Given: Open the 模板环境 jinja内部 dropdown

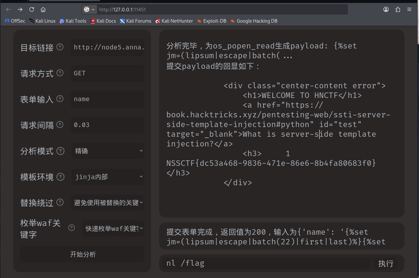Looking at the screenshot, I should pos(108,177).
